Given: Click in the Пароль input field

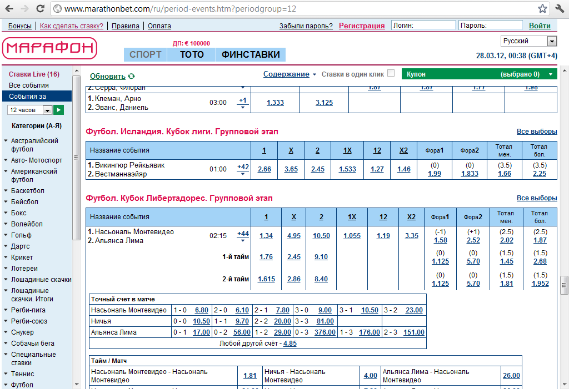Looking at the screenshot, I should pos(490,26).
